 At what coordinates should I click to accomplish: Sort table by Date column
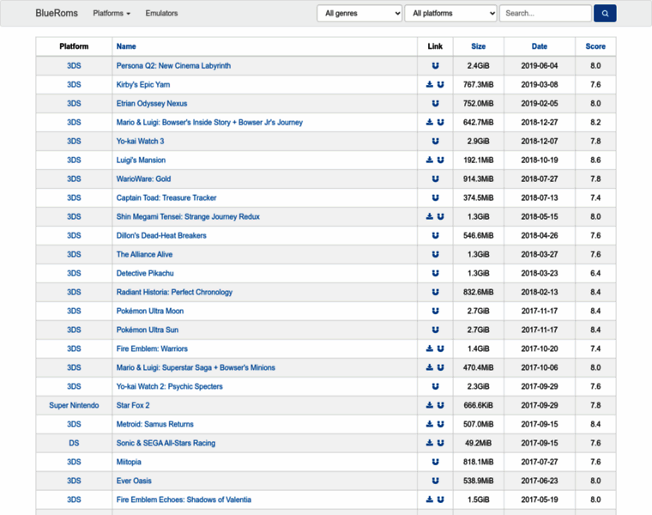pos(540,46)
